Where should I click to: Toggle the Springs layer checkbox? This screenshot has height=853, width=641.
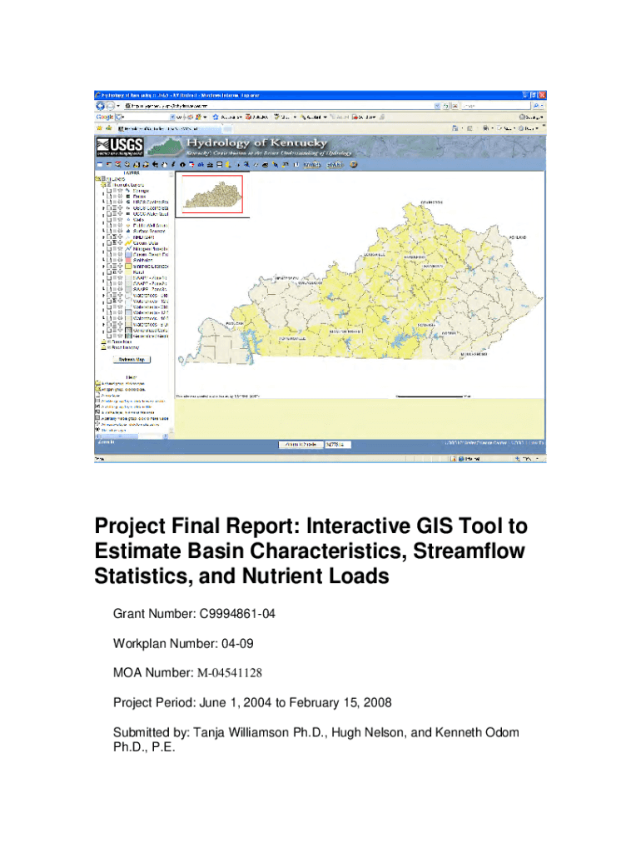(110, 190)
